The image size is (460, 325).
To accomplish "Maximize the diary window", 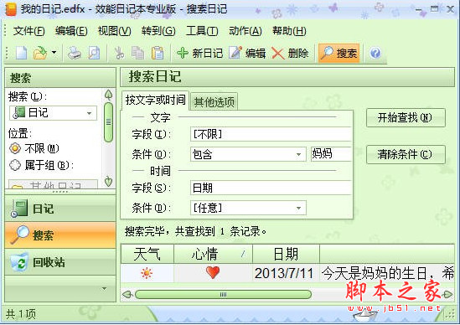I will pyautogui.click(x=435, y=9).
